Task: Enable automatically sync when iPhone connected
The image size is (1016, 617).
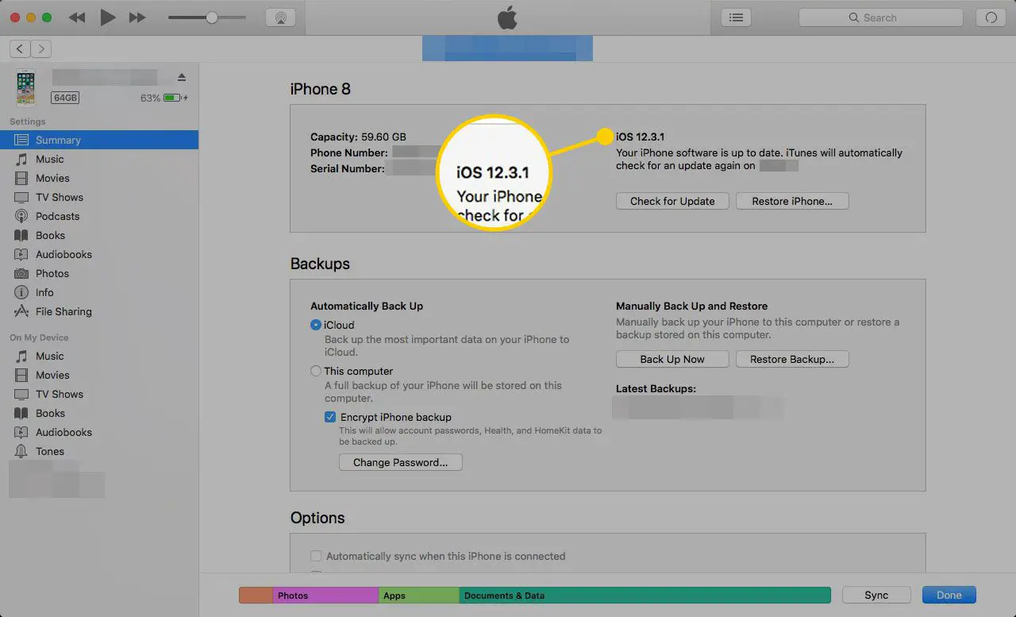Action: pos(316,556)
